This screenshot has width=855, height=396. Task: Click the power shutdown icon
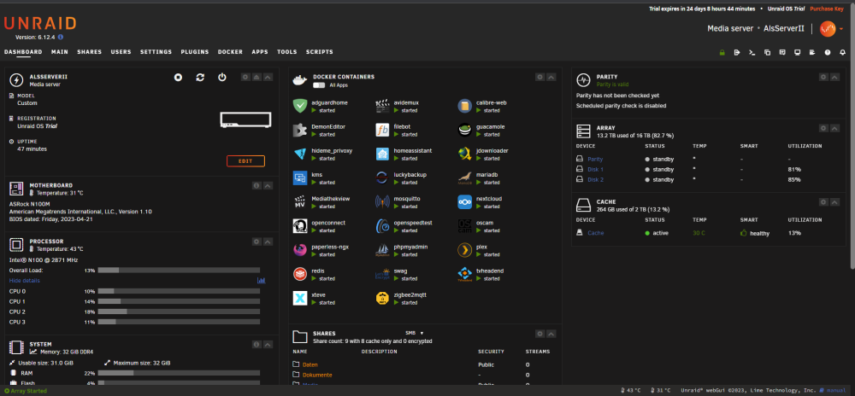click(x=222, y=78)
